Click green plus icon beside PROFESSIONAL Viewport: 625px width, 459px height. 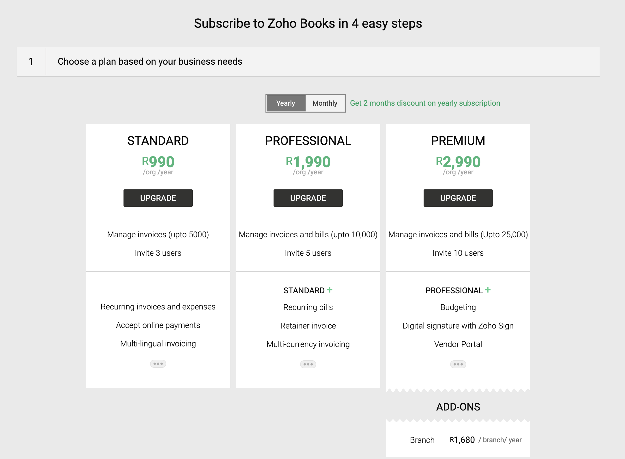coord(488,290)
